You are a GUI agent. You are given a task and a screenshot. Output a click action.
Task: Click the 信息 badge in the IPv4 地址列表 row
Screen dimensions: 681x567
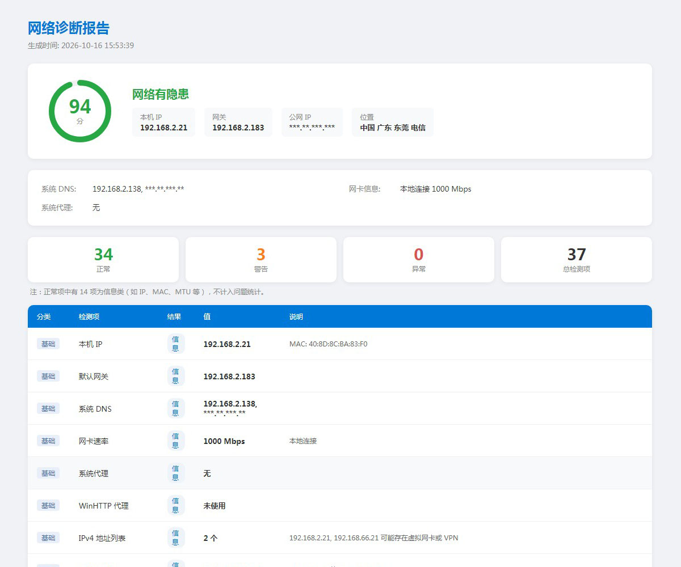coord(176,538)
